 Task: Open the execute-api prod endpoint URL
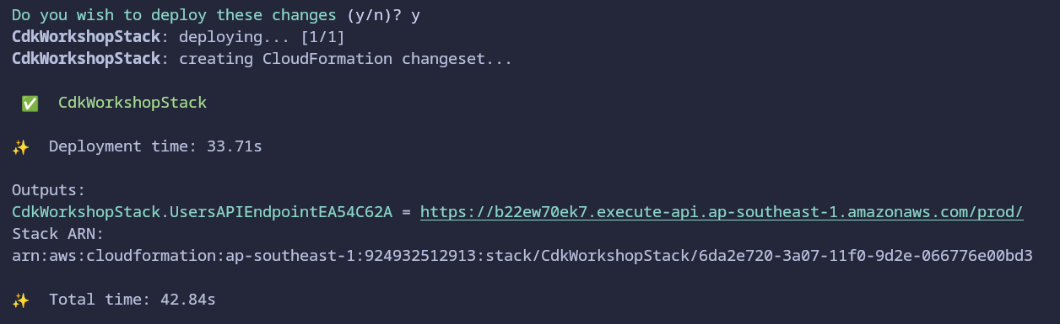[x=722, y=212]
